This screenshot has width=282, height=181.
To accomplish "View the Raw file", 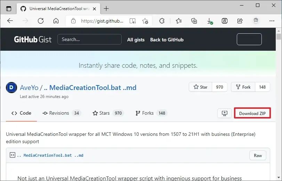I will coord(258,156).
